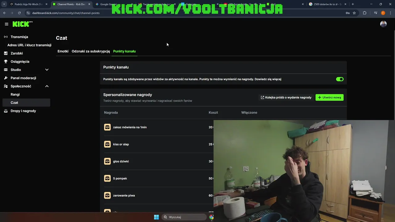Open the Chrome profile avatar

(x=383, y=13)
